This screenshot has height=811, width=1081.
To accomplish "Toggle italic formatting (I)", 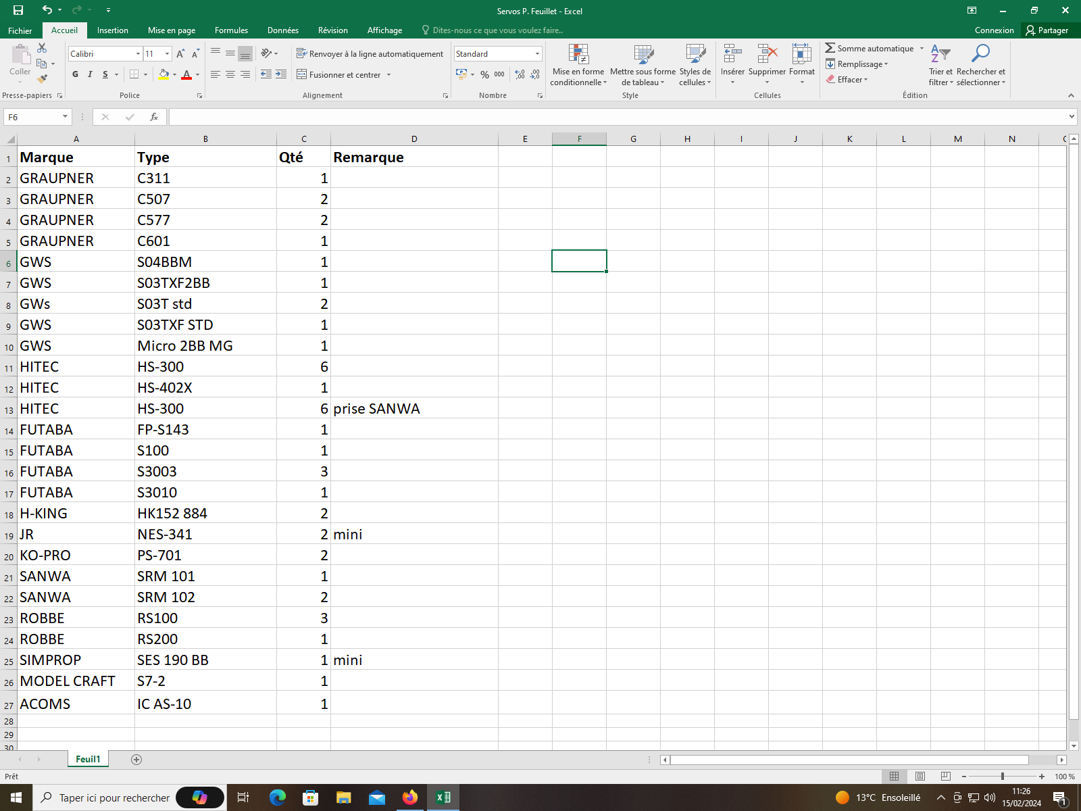I will (90, 74).
